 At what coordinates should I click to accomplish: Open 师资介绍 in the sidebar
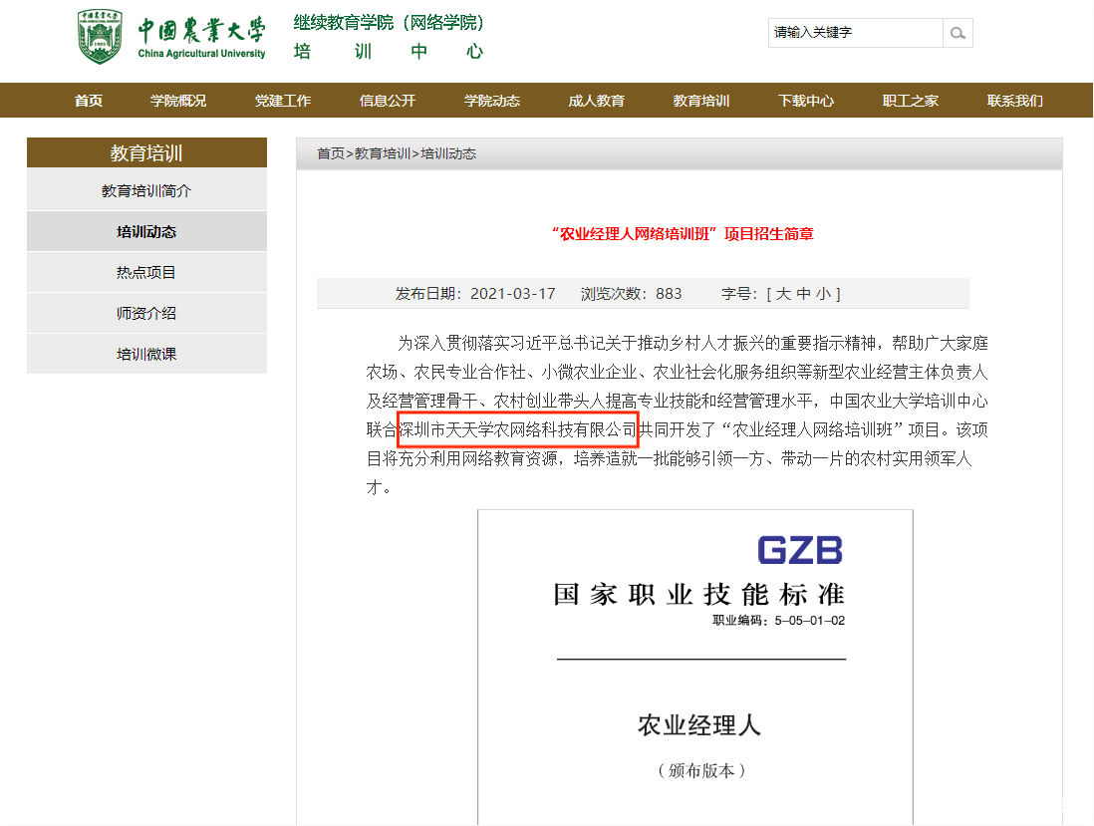pos(146,313)
